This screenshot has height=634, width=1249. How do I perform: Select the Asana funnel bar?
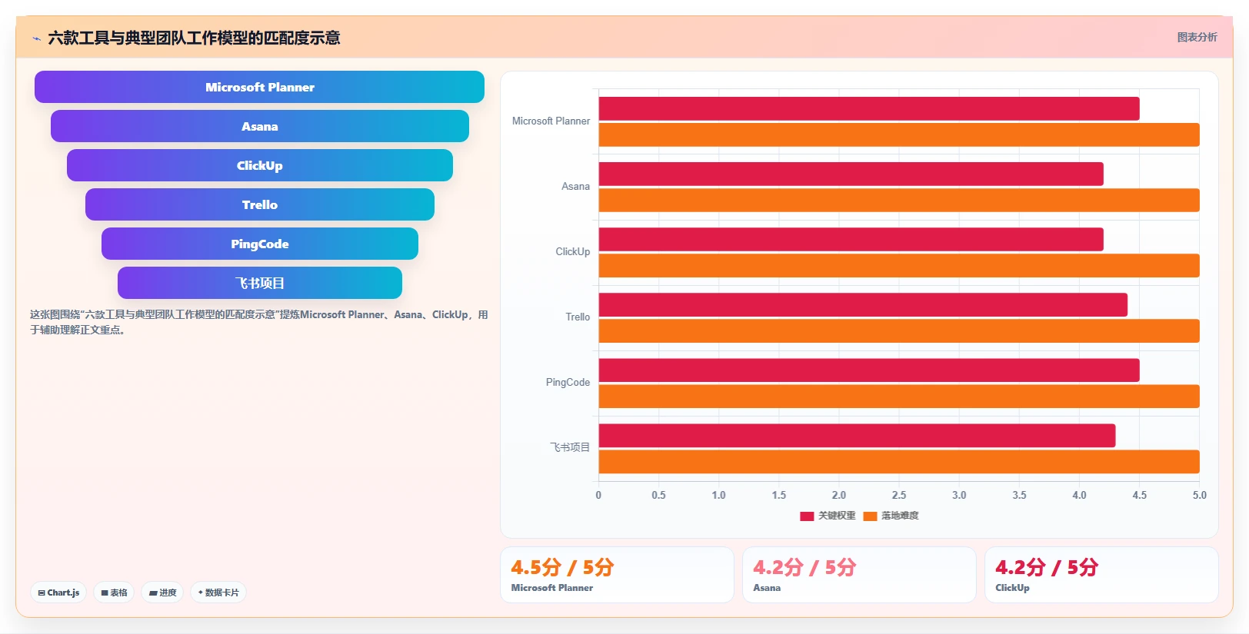click(259, 126)
